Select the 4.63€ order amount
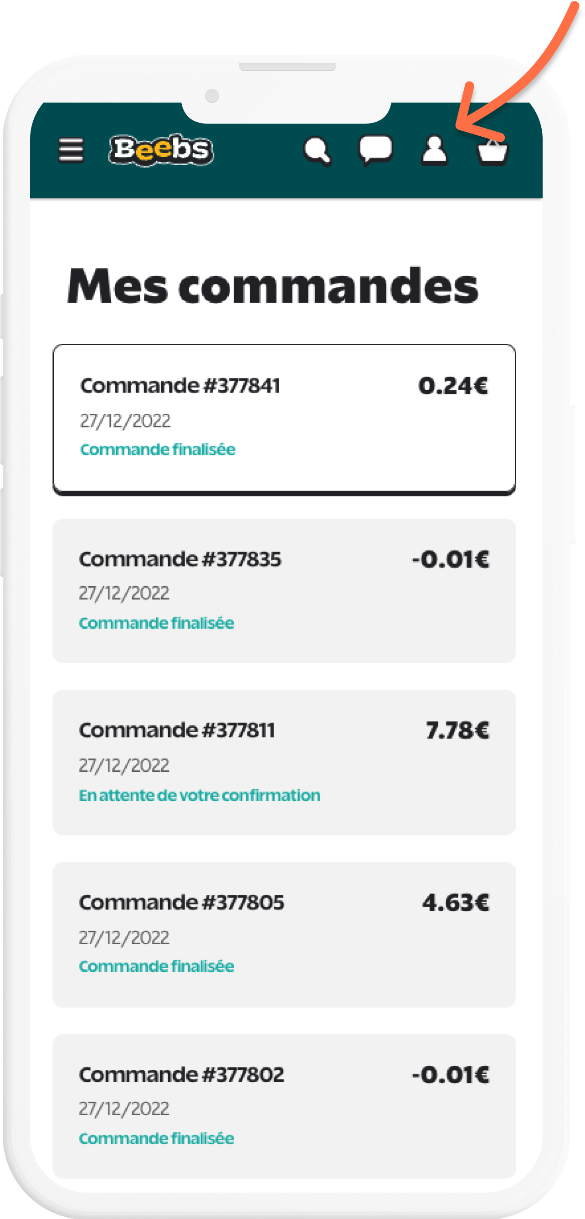Image resolution: width=585 pixels, height=1219 pixels. tap(456, 903)
